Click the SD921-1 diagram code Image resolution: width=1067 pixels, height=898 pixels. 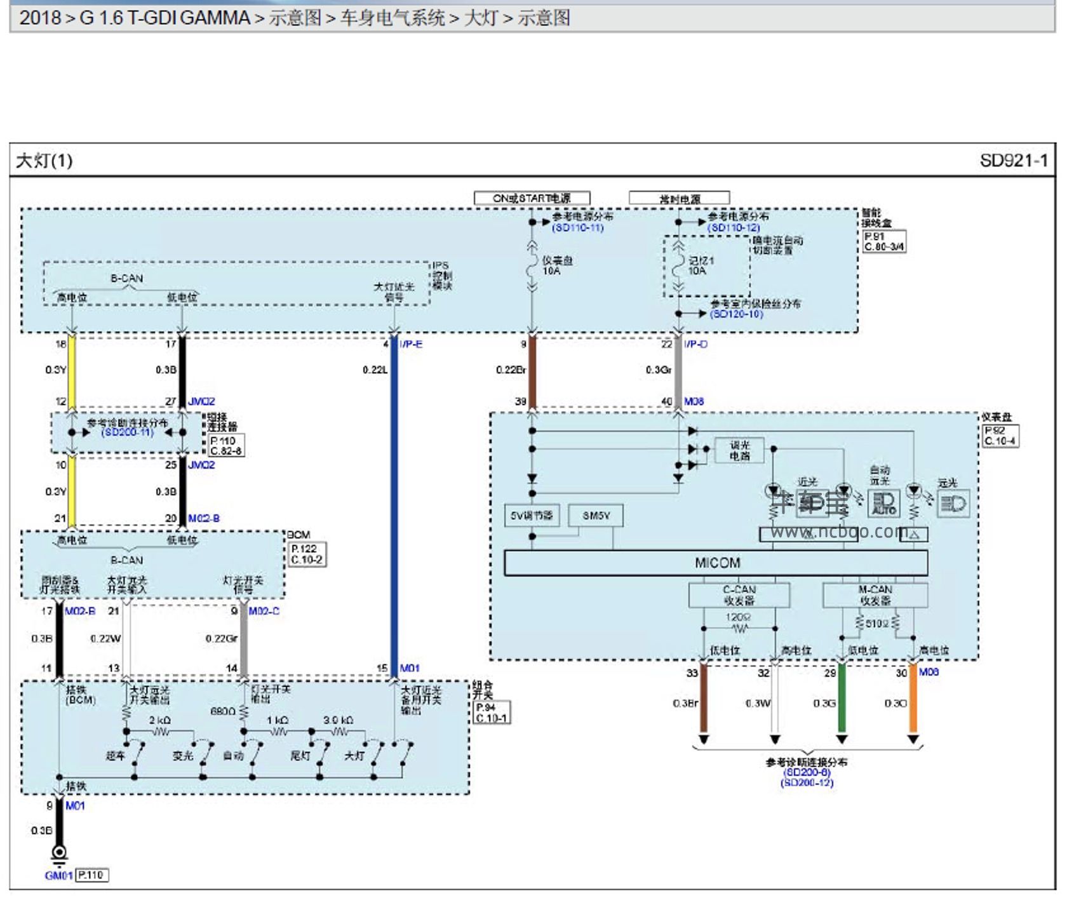1013,160
